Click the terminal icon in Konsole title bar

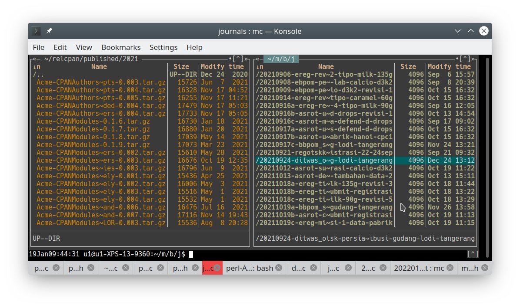36,31
